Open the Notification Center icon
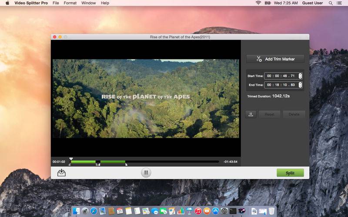Image resolution: width=348 pixels, height=217 pixels. (x=339, y=3)
